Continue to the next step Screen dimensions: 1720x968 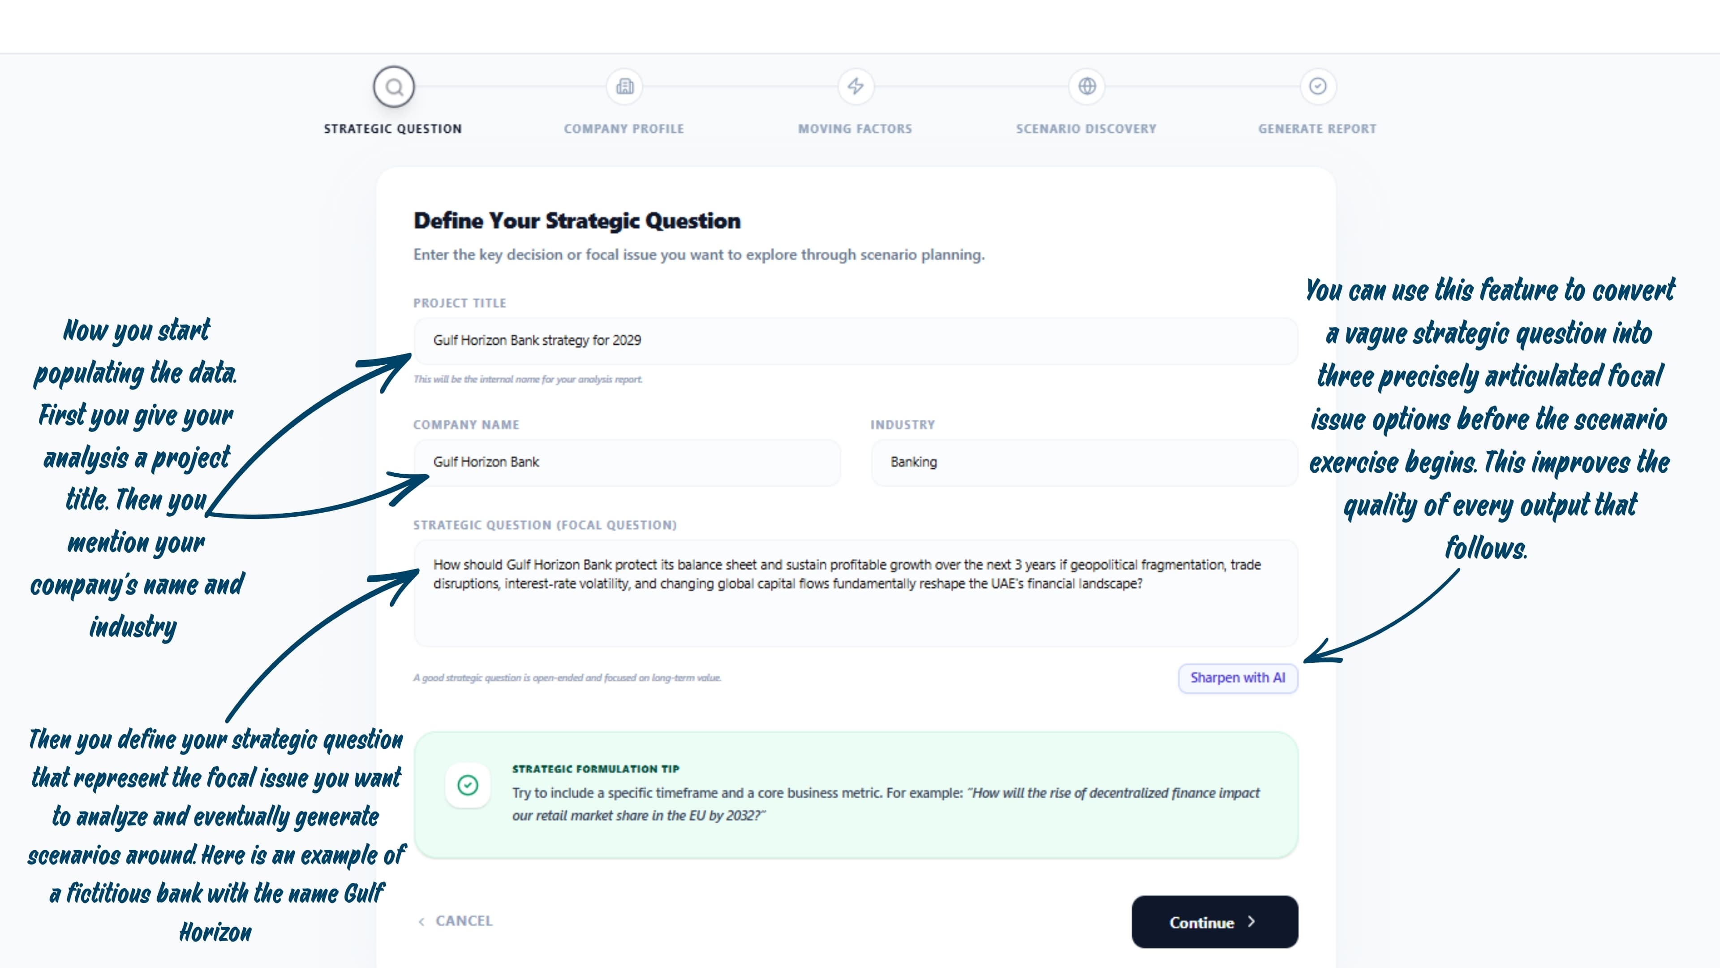[1215, 922]
